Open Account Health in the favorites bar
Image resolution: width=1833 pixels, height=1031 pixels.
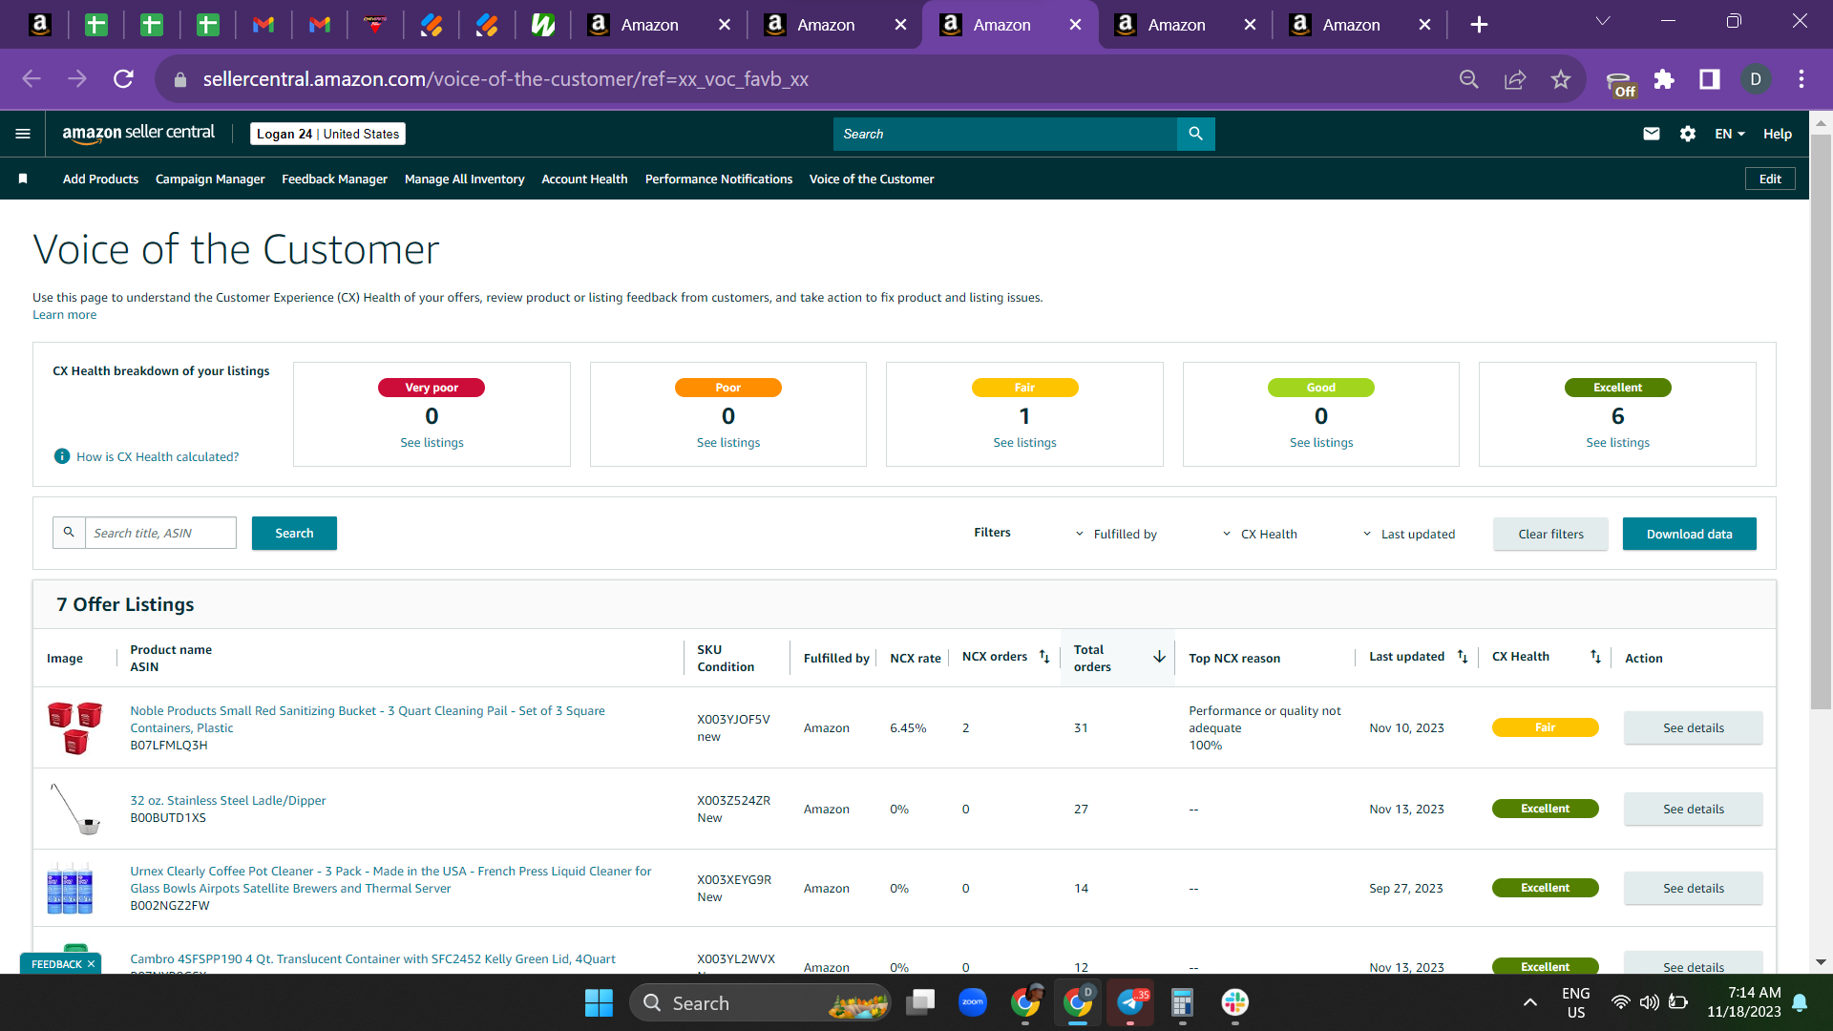tap(584, 179)
